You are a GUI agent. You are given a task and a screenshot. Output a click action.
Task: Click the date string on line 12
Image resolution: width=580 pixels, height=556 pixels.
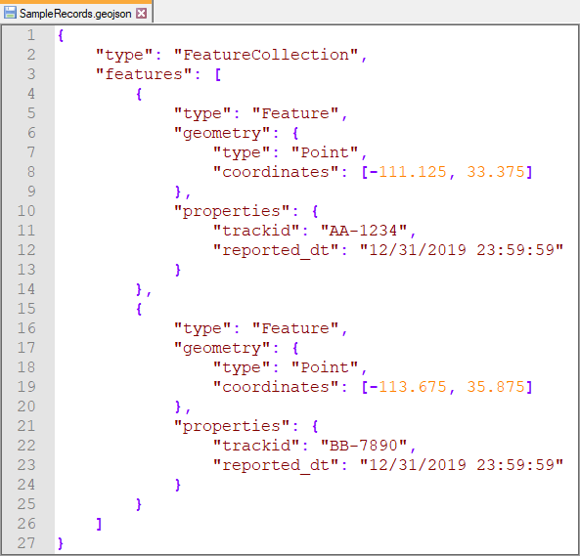[x=462, y=250]
